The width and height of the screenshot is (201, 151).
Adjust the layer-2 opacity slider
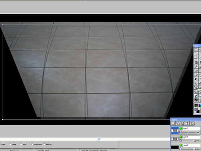[189, 133]
